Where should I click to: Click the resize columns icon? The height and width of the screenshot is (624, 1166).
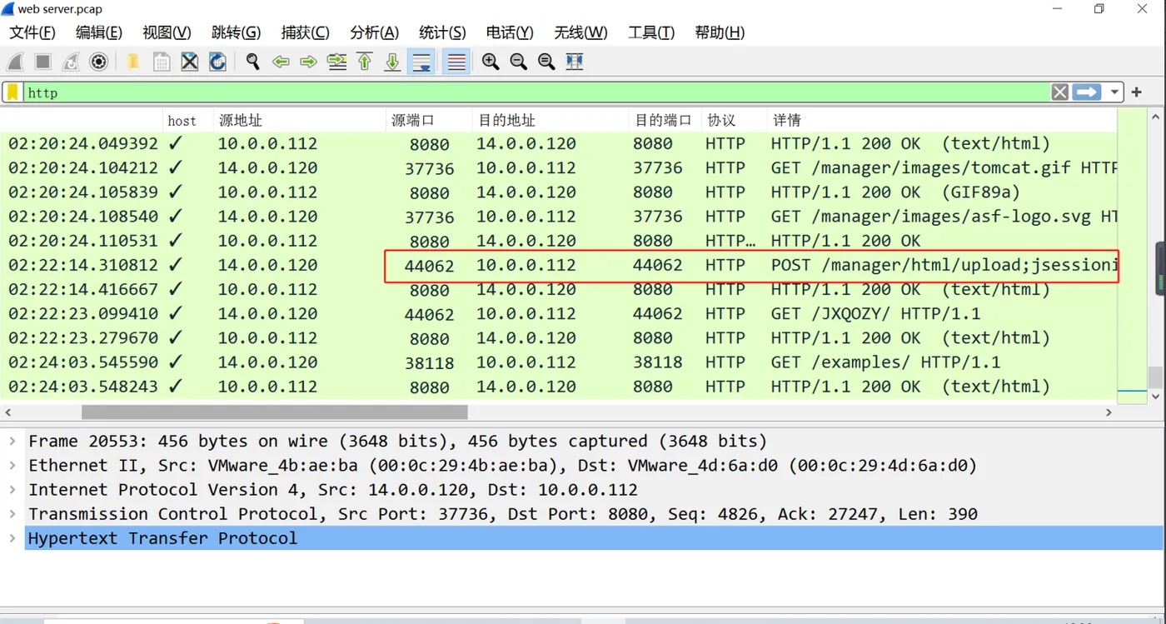click(575, 62)
